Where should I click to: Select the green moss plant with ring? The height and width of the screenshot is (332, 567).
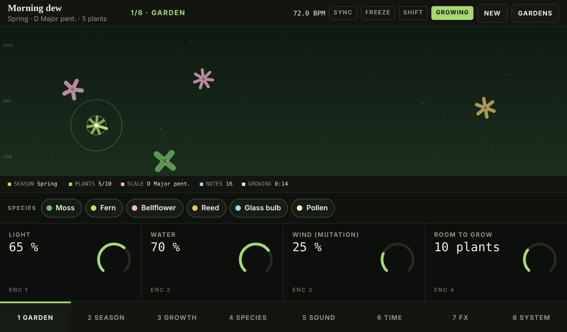pyautogui.click(x=96, y=125)
